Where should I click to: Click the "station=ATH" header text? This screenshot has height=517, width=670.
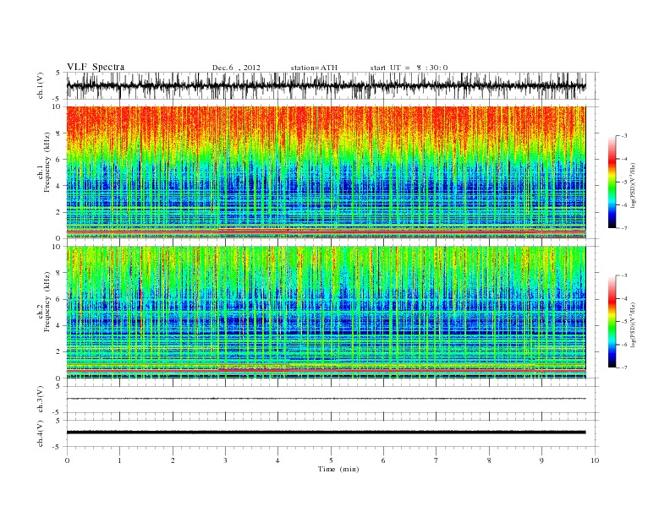[x=314, y=68]
